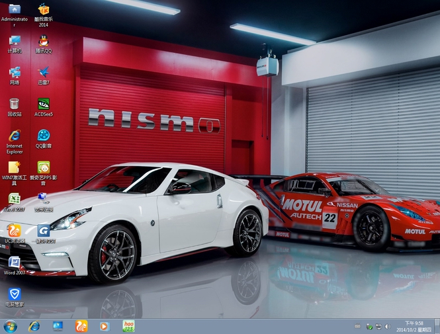Open the hao123 taskbar shortcut

click(x=128, y=327)
